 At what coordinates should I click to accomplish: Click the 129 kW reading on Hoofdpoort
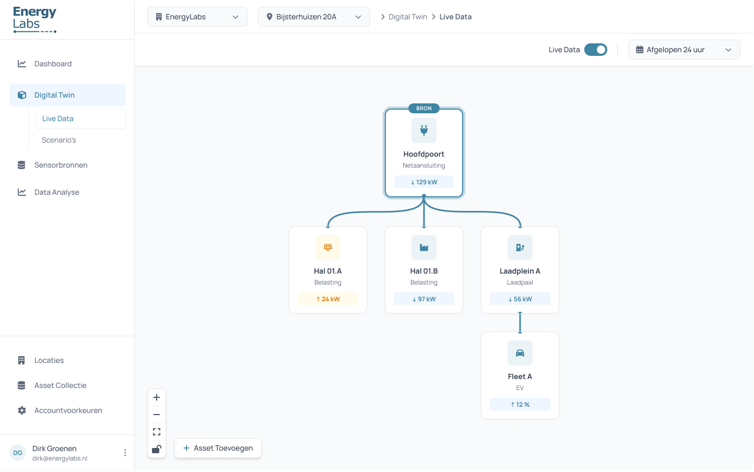(423, 181)
